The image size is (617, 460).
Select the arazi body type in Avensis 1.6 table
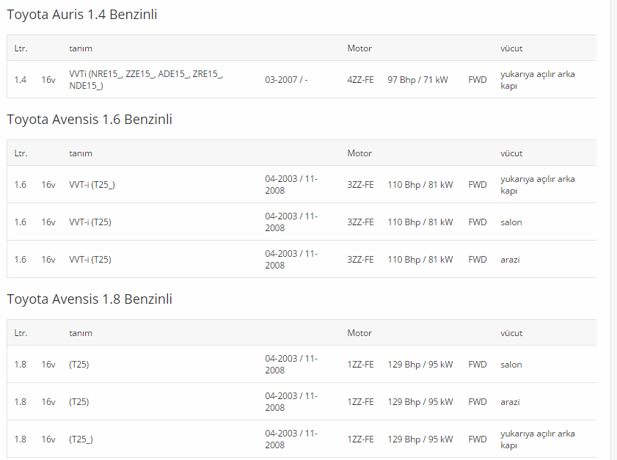point(510,260)
